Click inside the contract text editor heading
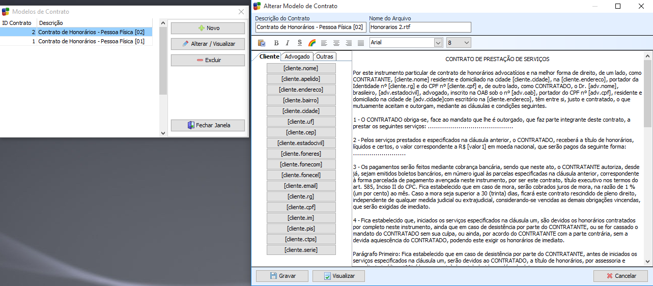The height and width of the screenshot is (286, 653). pos(497,60)
